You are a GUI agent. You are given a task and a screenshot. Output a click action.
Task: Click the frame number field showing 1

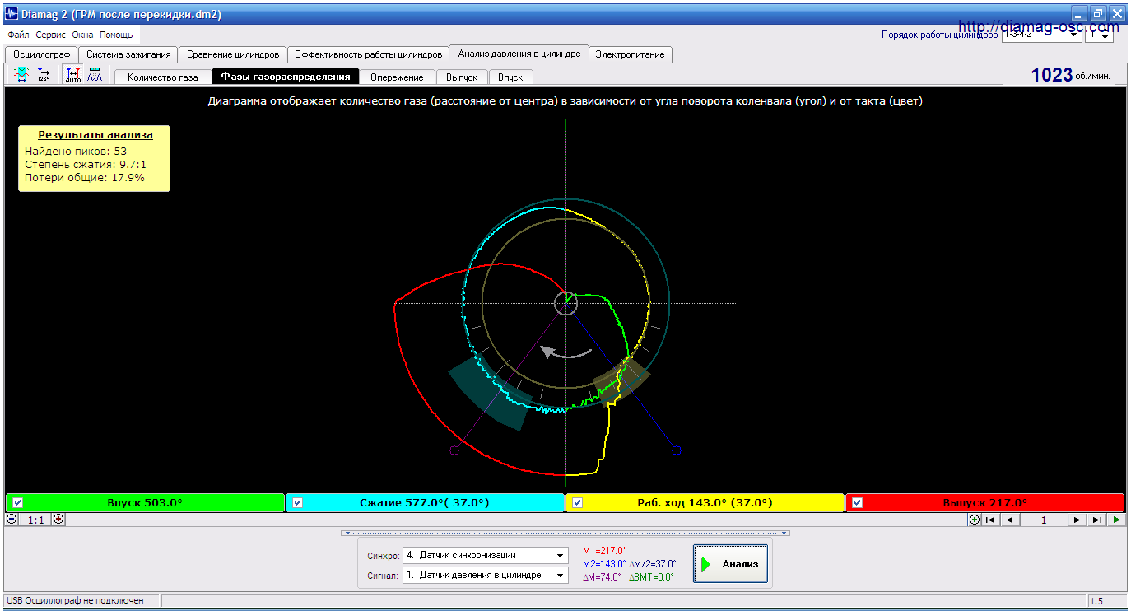[x=1044, y=520]
